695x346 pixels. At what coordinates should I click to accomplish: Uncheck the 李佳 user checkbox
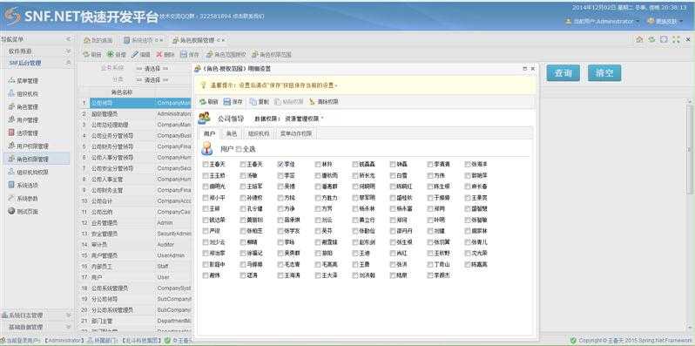(x=280, y=164)
